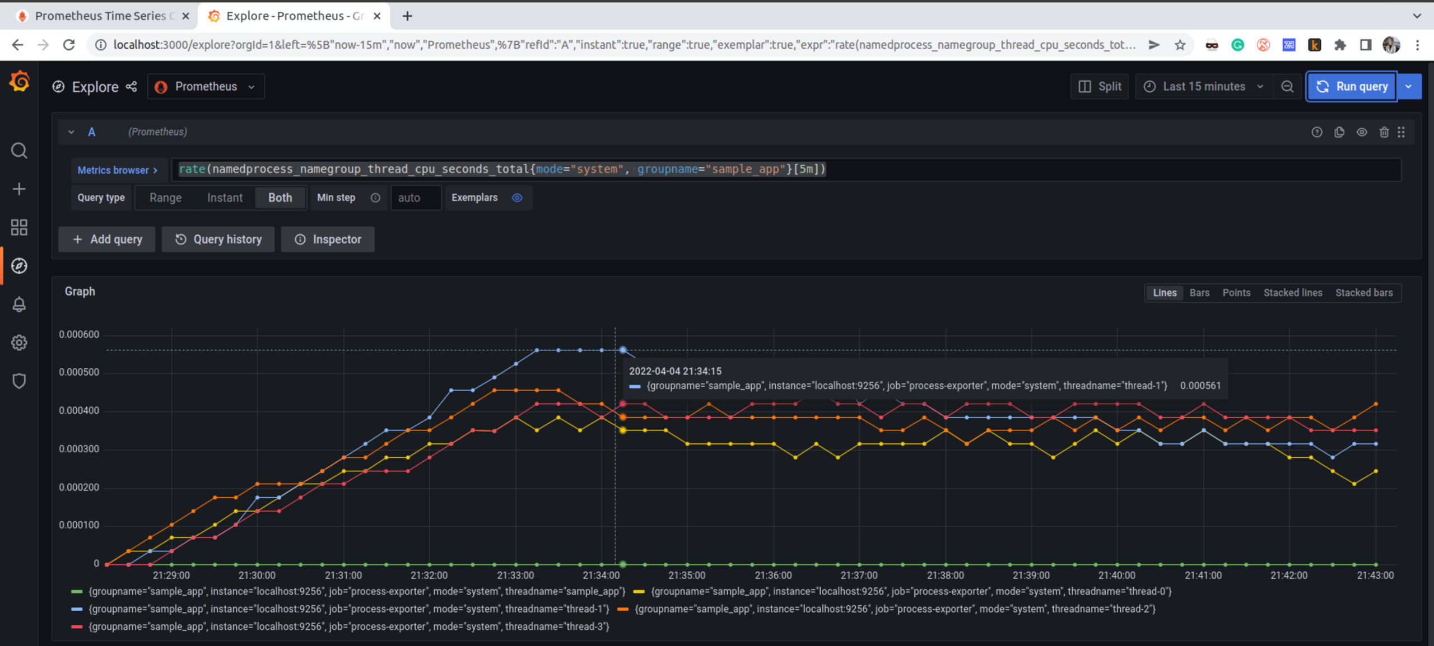Image resolution: width=1434 pixels, height=646 pixels.
Task: Open the Create plus sidebar icon
Action: coord(19,189)
